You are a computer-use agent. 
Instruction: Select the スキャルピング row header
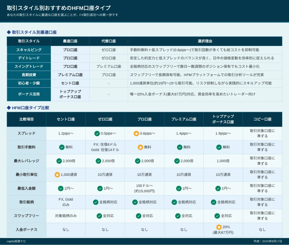tap(29, 50)
